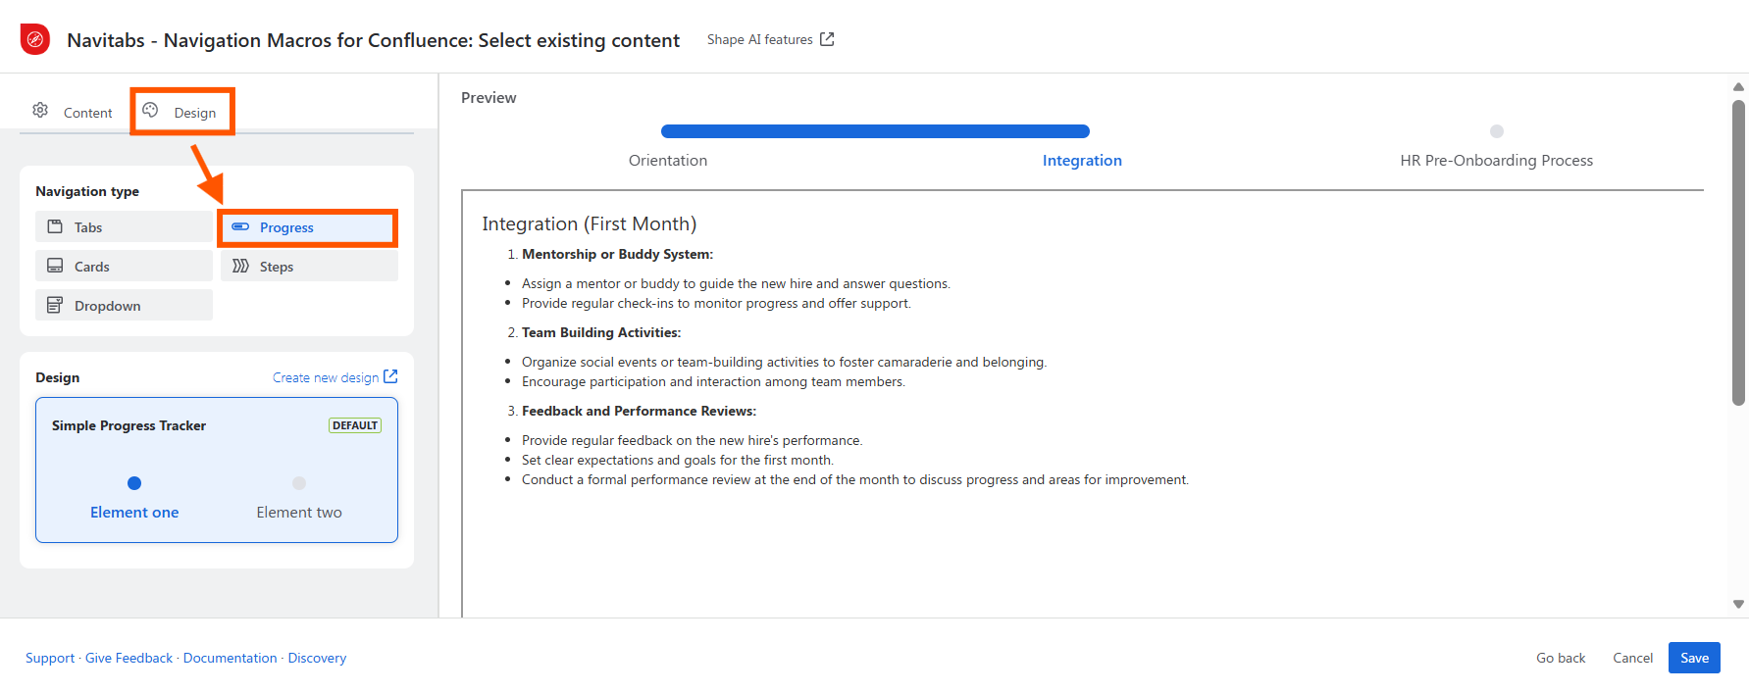Image resolution: width=1749 pixels, height=692 pixels.
Task: Select the Orientation step in preview
Action: point(668,161)
